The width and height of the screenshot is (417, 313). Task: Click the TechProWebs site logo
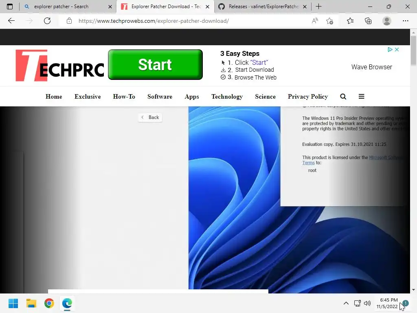(x=59, y=66)
